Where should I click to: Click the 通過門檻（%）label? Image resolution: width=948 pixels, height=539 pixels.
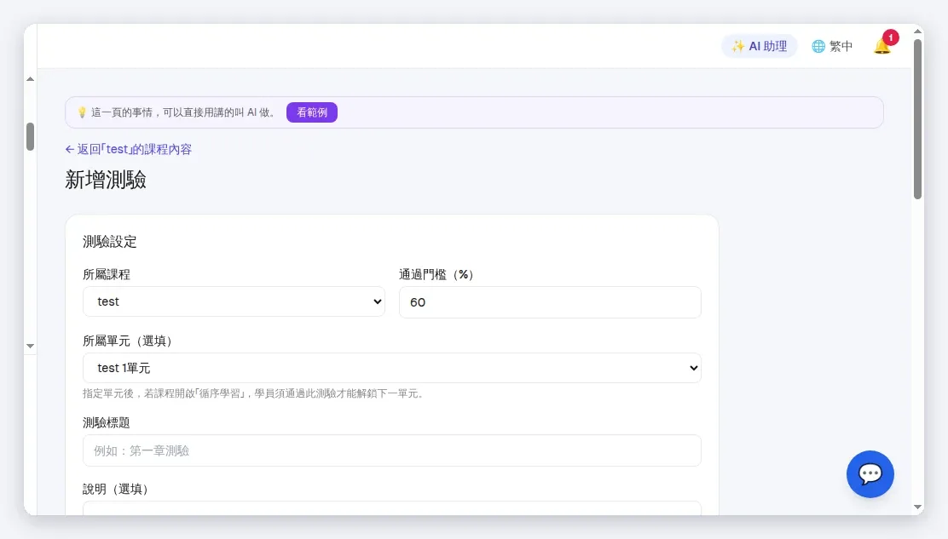coord(436,275)
